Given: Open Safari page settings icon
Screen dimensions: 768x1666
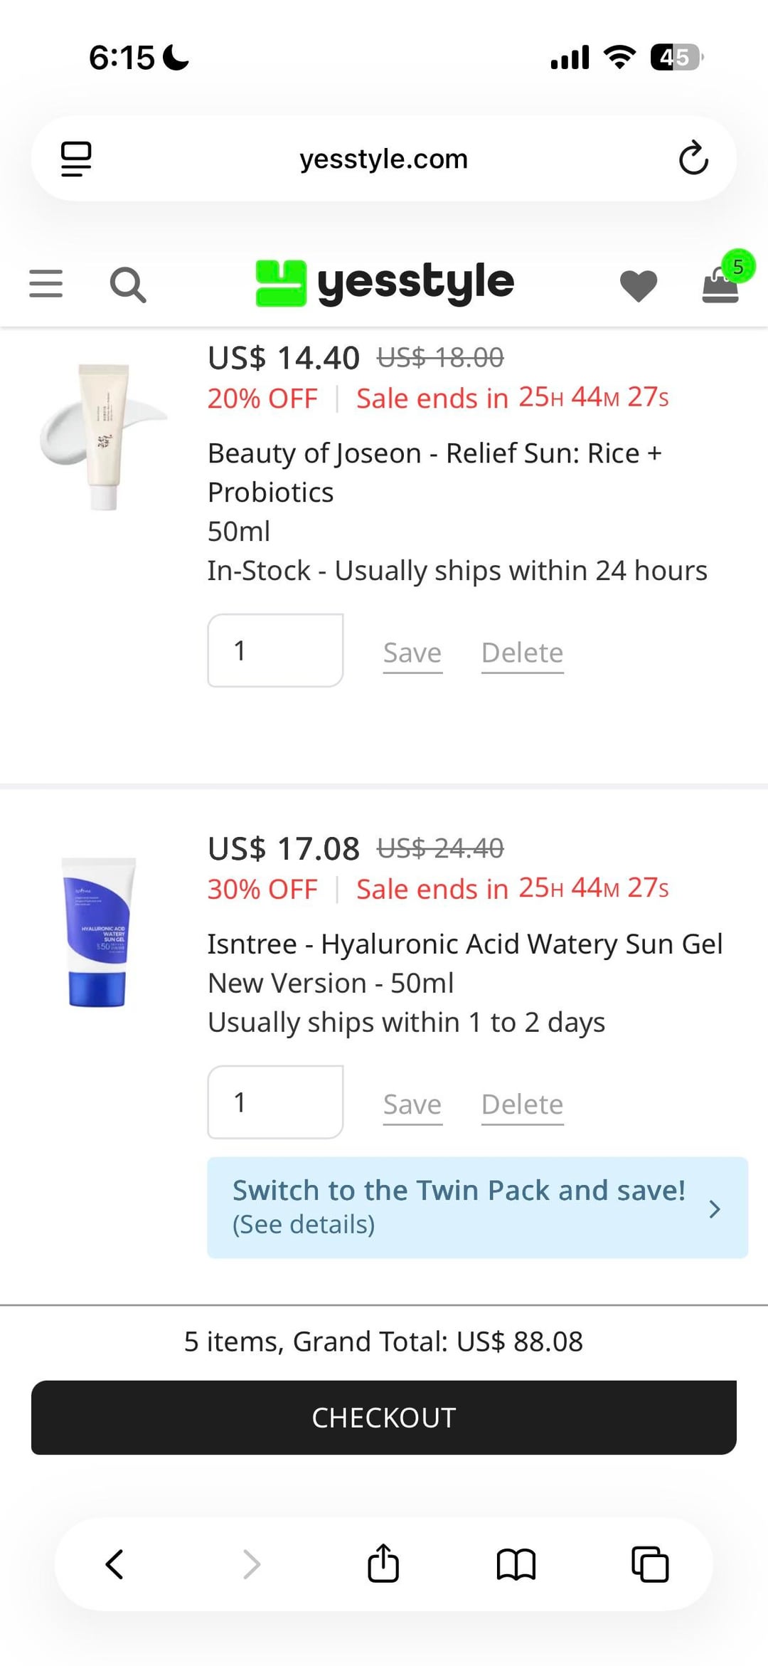Looking at the screenshot, I should point(76,158).
